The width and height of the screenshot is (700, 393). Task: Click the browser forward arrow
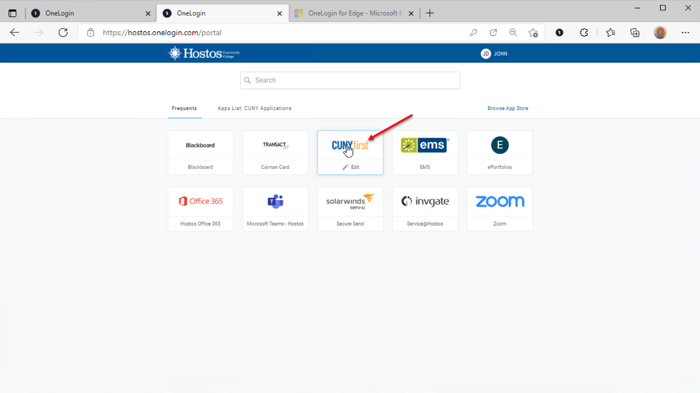point(39,33)
